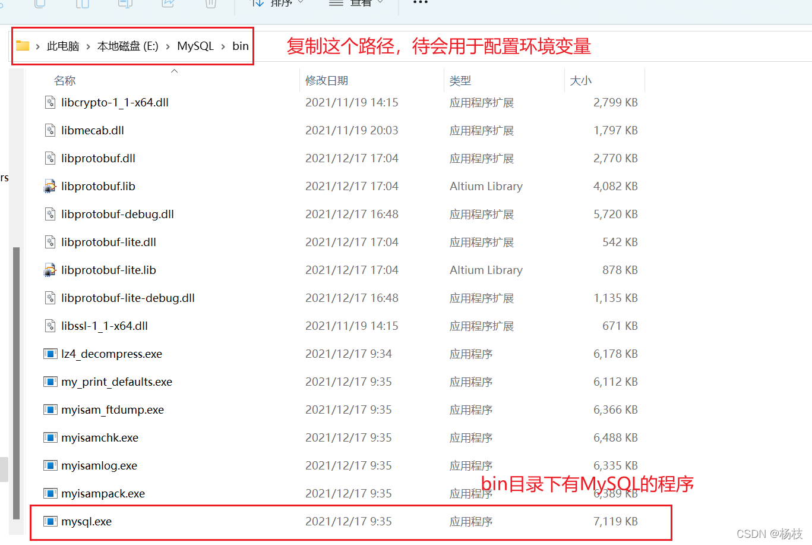This screenshot has width=812, height=545.
Task: Select file libprotobuf-lite-debug.dll
Action: click(128, 298)
